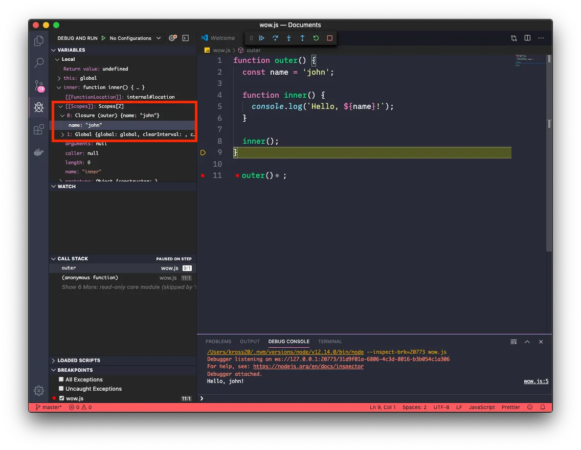Collapse the WATCH section
The width and height of the screenshot is (581, 450).
53,186
